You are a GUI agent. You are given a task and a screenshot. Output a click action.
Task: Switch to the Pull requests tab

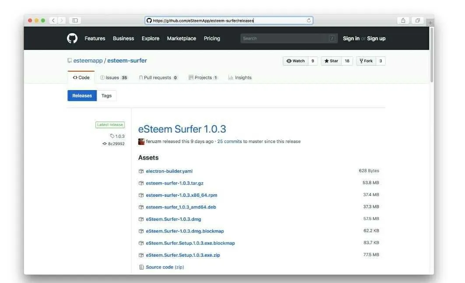[x=159, y=78]
